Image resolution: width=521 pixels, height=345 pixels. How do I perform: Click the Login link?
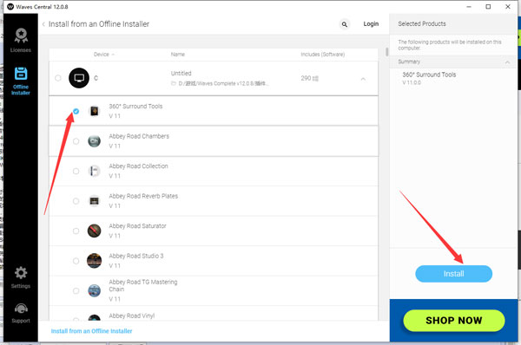click(x=371, y=24)
